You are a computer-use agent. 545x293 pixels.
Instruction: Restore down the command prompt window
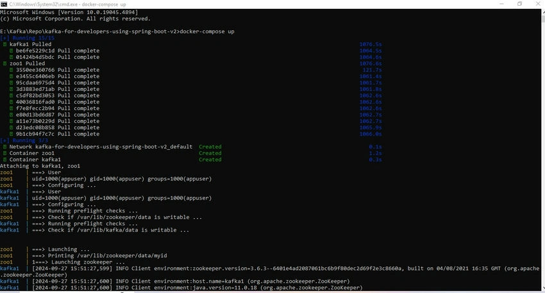coord(519,4)
